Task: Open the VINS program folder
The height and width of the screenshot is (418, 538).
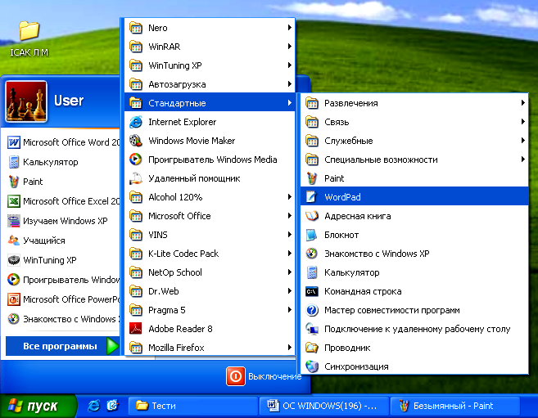Action: [x=210, y=235]
